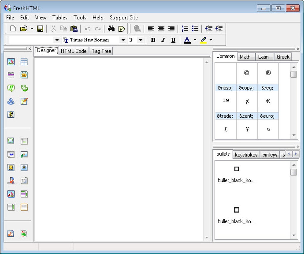This screenshot has height=254, width=304.
Task: Apply font color with the A swatch
Action: tap(187, 40)
